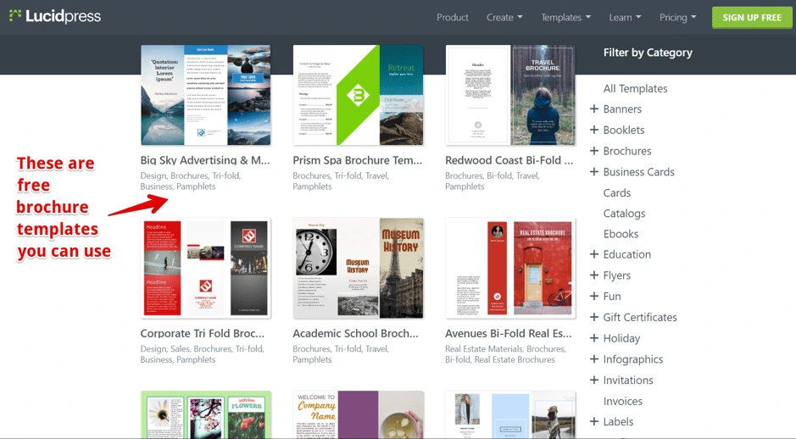Screen dimensions: 796x439
Task: Select the Infographics category
Action: 633,359
